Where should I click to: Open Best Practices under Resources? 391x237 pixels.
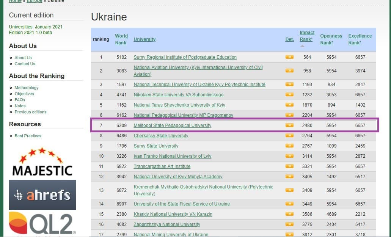point(28,136)
